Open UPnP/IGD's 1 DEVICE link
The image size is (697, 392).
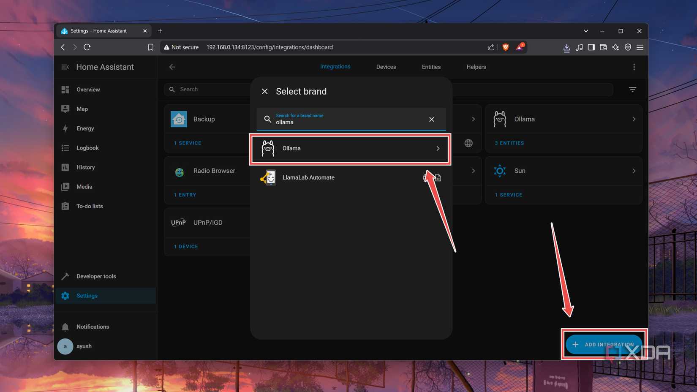point(186,247)
